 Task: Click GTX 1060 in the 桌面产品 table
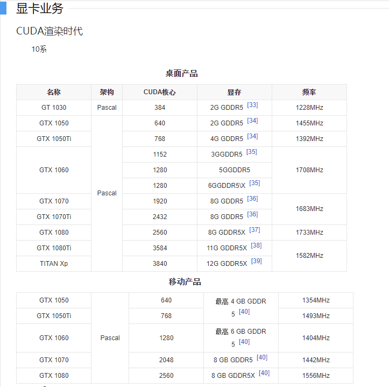click(54, 170)
